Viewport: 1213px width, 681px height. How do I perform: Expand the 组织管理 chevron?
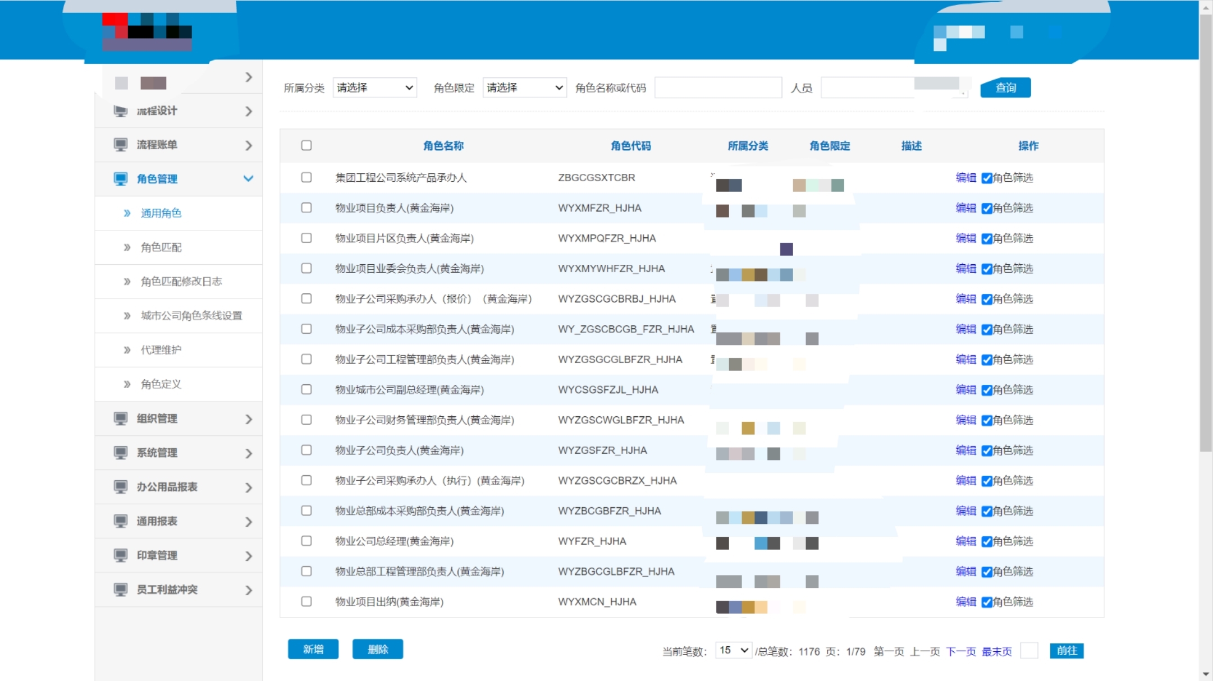[249, 419]
